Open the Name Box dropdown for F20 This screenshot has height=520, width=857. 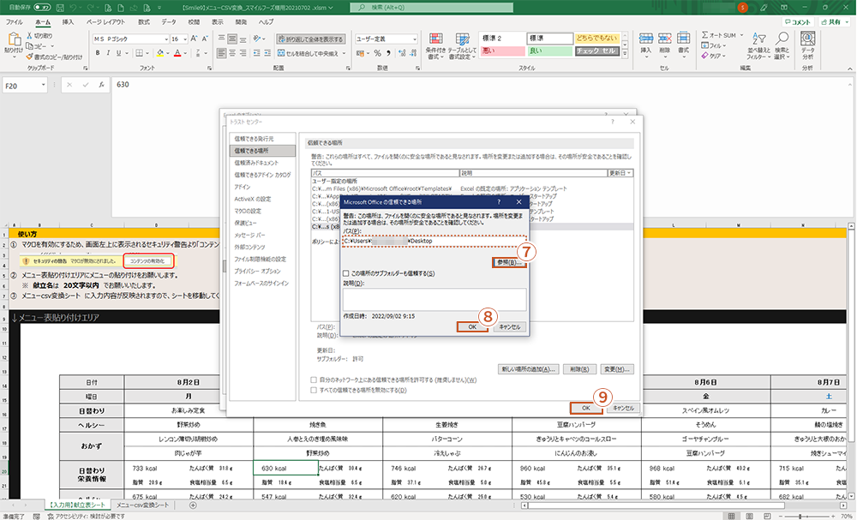43,85
